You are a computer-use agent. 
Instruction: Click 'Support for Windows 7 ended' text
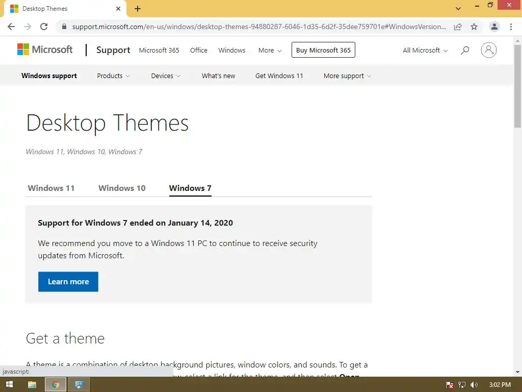pos(135,223)
